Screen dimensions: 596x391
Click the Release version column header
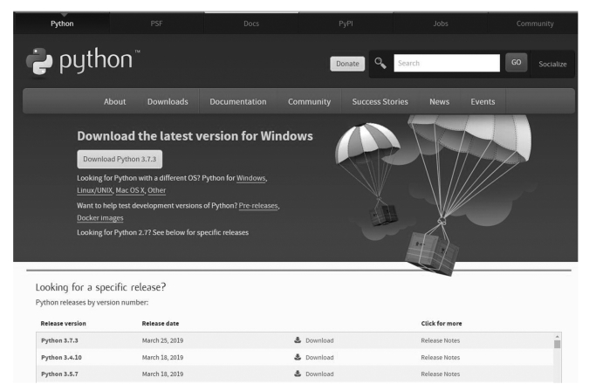[x=63, y=323]
